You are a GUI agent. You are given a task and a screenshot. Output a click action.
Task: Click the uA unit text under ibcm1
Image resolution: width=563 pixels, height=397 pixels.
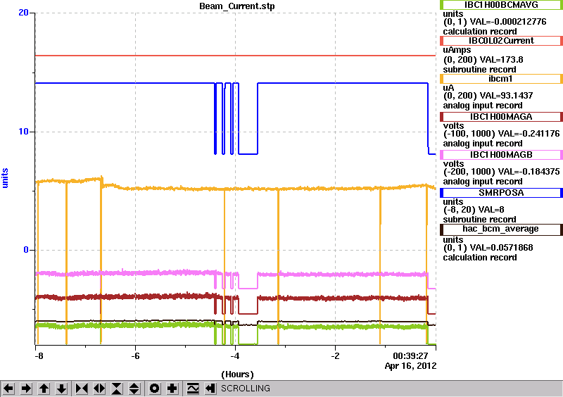(448, 88)
